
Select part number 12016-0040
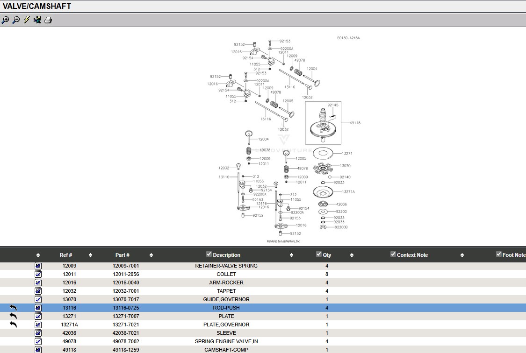(x=126, y=282)
